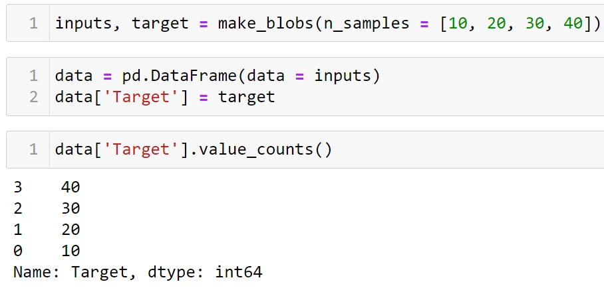Click the output row showing class 2 count 30
The image size is (604, 288).
pyautogui.click(x=47, y=208)
